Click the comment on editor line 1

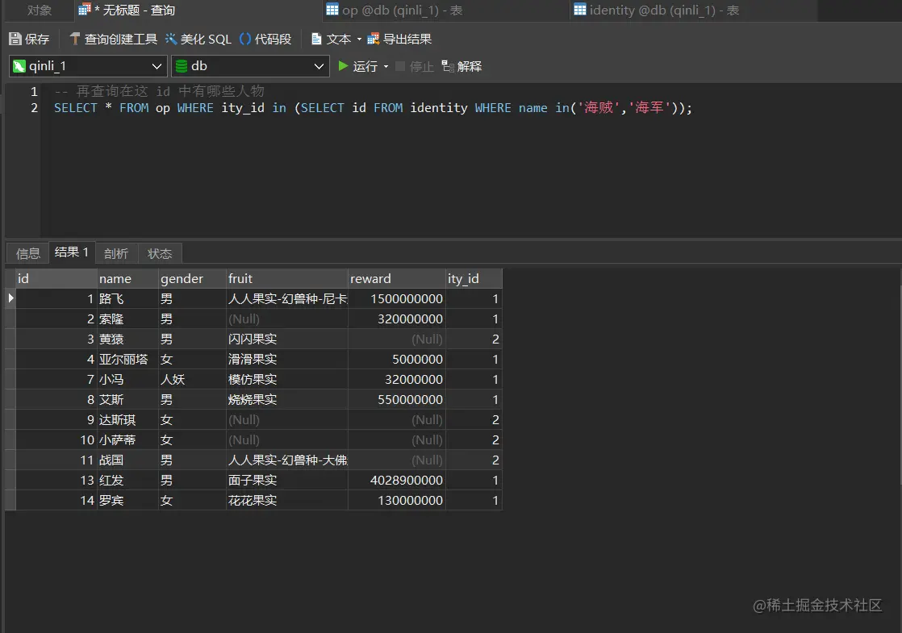click(160, 91)
